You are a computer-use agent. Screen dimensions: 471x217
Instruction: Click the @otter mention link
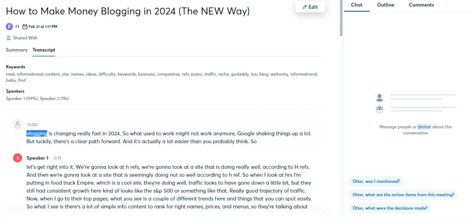coord(424,127)
